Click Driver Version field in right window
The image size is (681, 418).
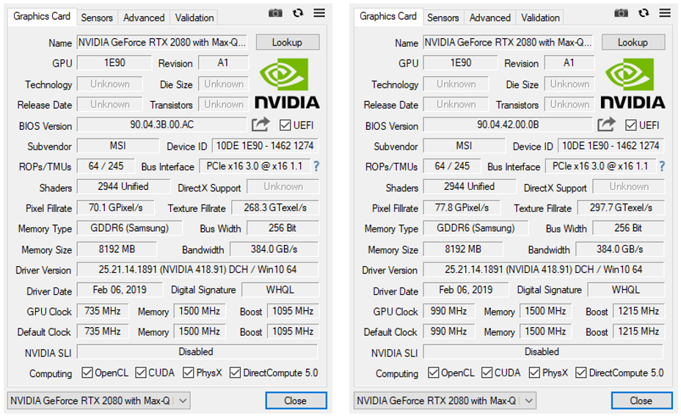coord(543,269)
